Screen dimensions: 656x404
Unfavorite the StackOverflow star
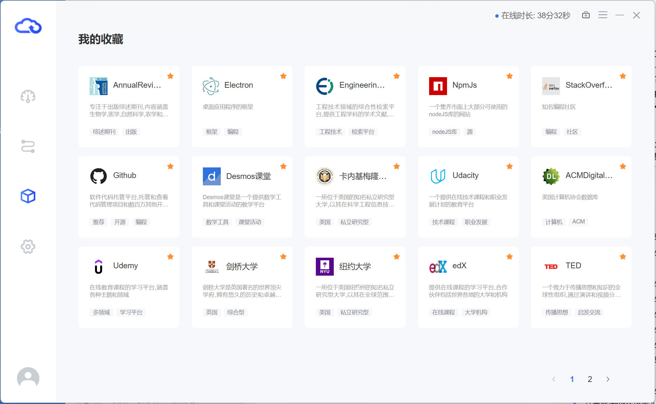[623, 76]
